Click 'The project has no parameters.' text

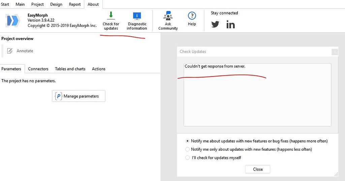[x=28, y=81]
